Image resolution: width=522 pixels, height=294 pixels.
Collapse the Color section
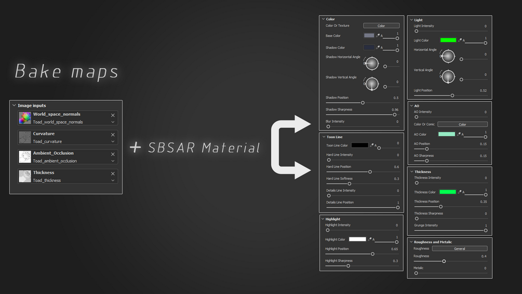323,19
